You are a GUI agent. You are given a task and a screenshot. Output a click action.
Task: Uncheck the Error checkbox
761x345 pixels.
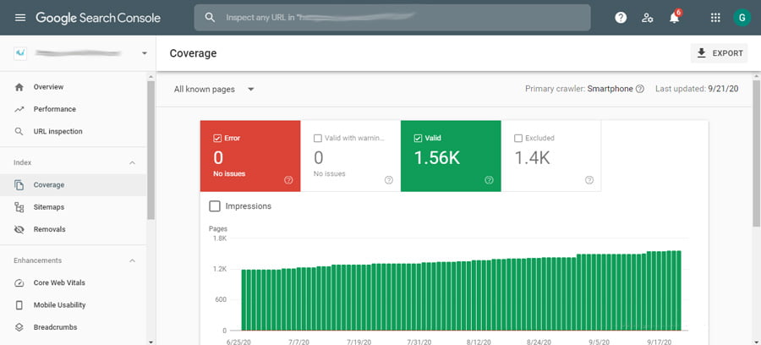[217, 139]
